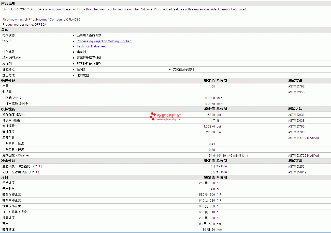Click the 经润滑 feature value

(x=81, y=69)
